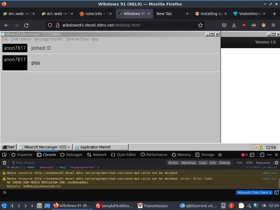280x210 pixels.
Task: Open the shield tracking protection icon
Action: 50,25
